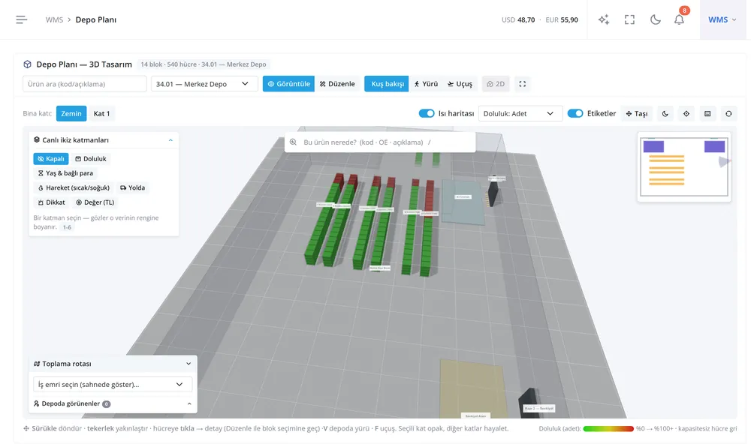Click the Ürün ara search field
The width and height of the screenshot is (751, 444).
85,84
